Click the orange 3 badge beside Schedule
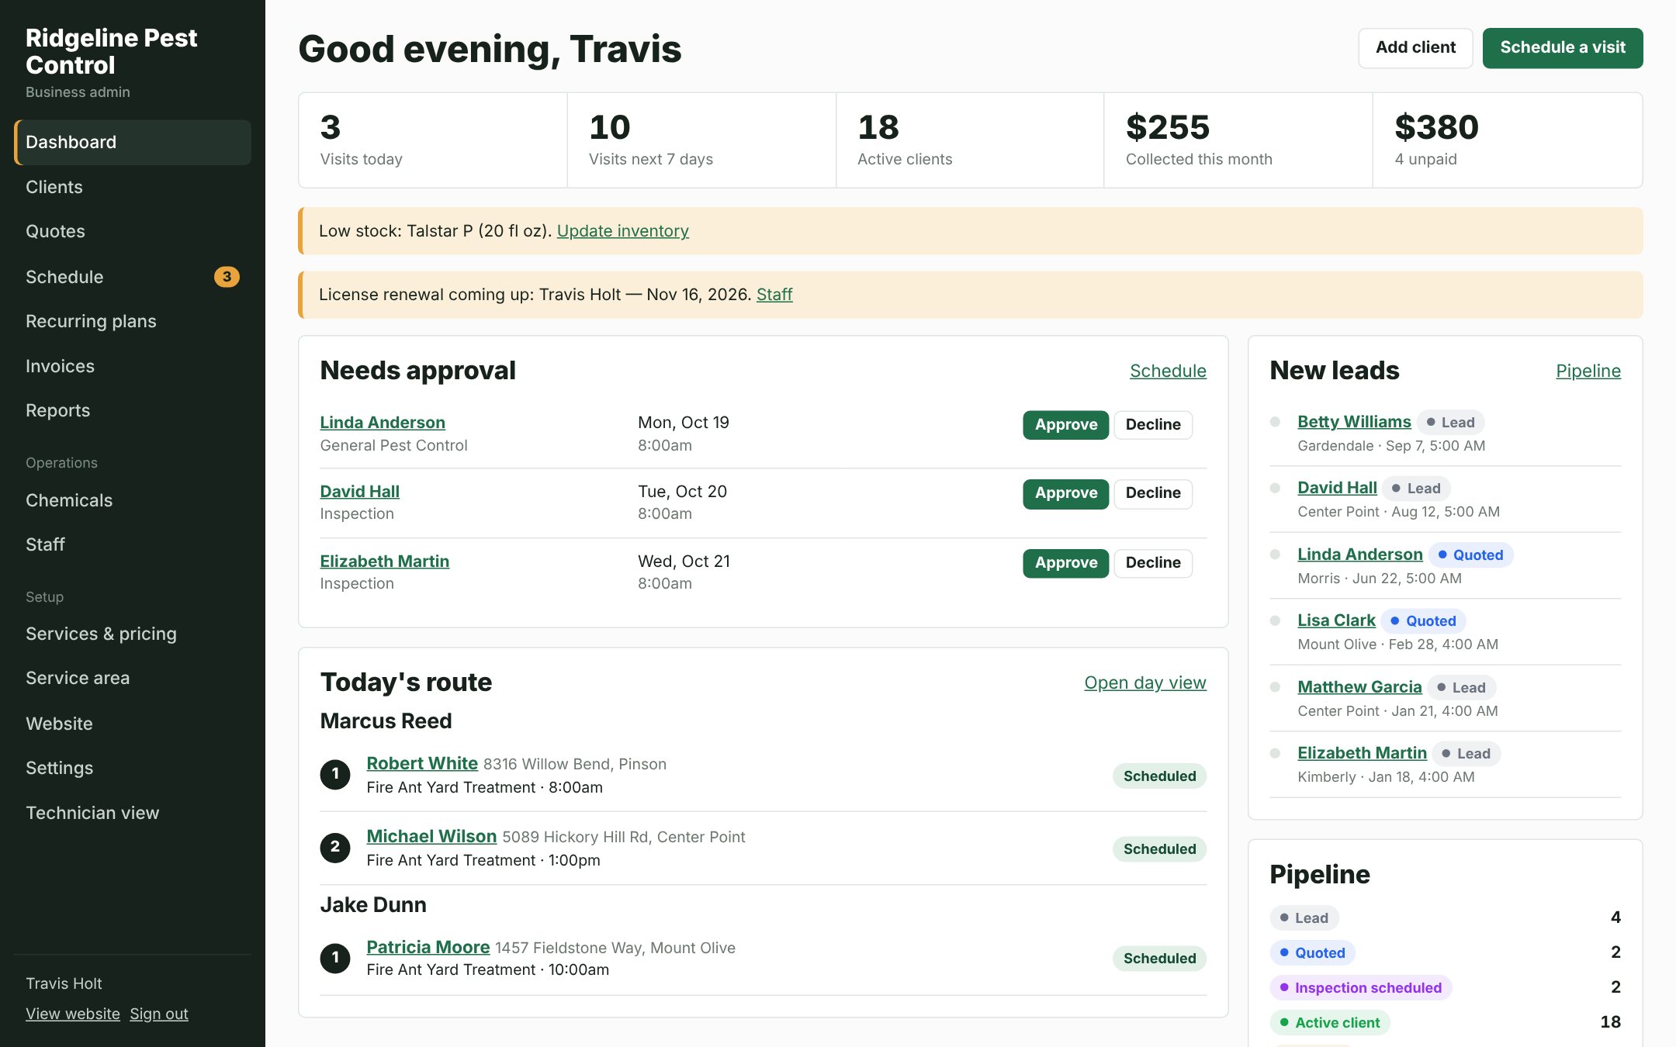This screenshot has width=1676, height=1047. coord(227,277)
